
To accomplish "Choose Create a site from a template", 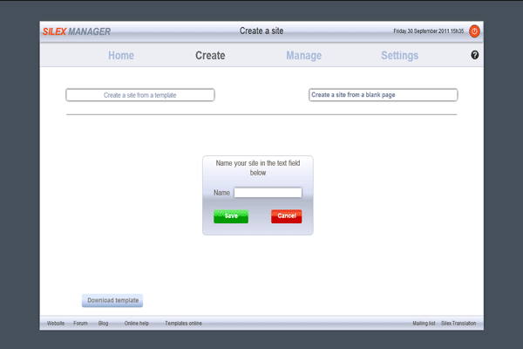I will click(140, 95).
